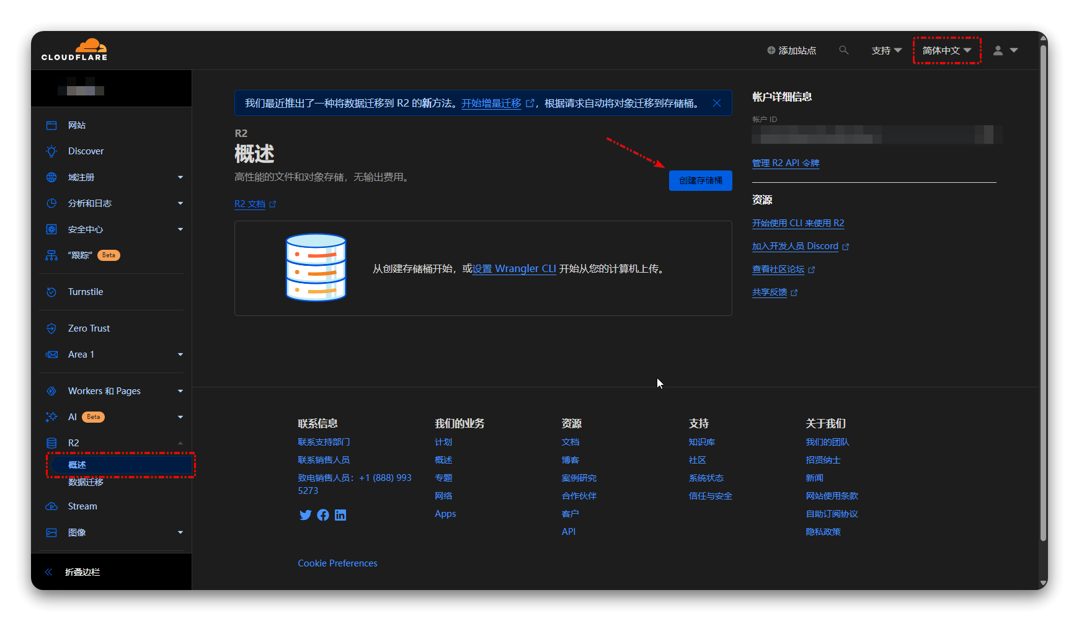This screenshot has width=1079, height=621.
Task: Open the 简体中文 language dropdown
Action: 946,50
